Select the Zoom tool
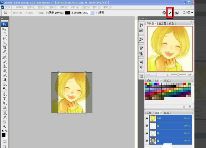 tap(4, 126)
